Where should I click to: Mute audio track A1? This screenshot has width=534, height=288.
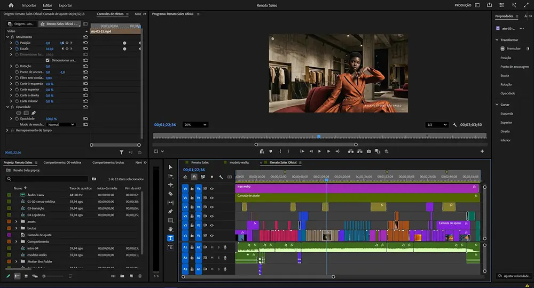212,247
